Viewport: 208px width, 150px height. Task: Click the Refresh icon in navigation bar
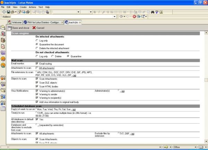(x=138, y=16)
